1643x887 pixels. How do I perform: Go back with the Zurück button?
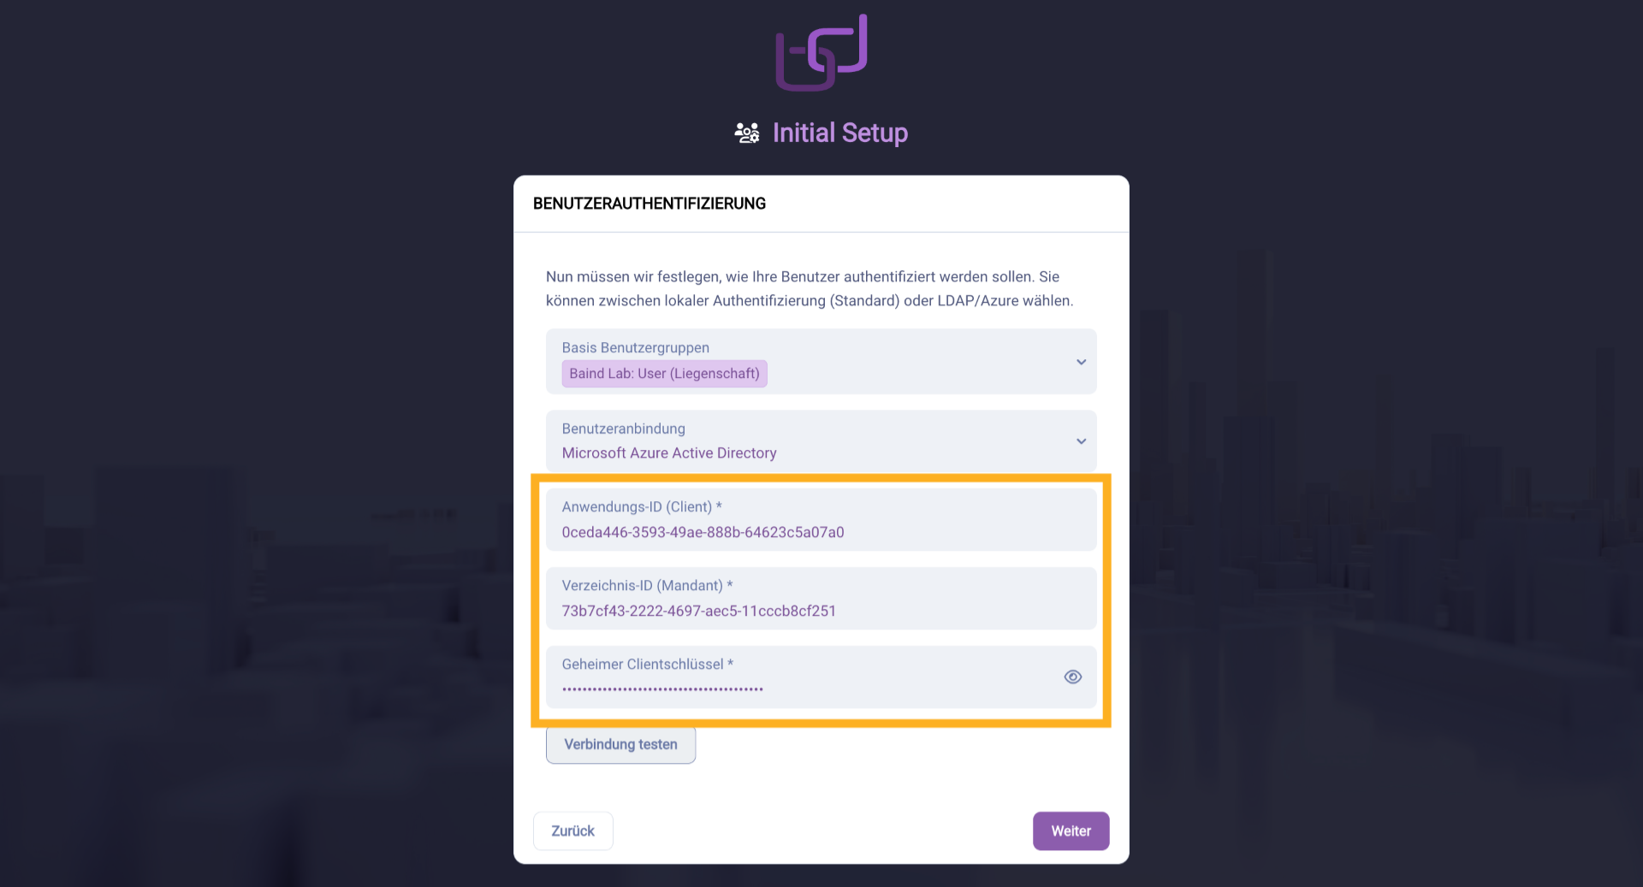click(572, 831)
